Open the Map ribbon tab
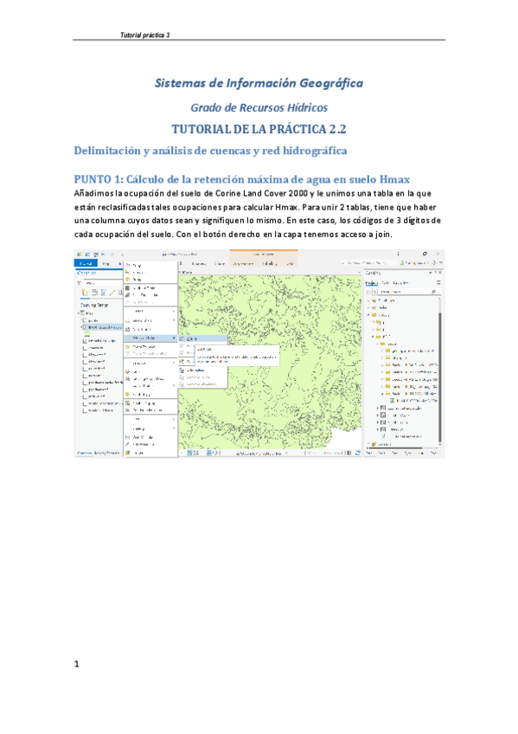 106,263
